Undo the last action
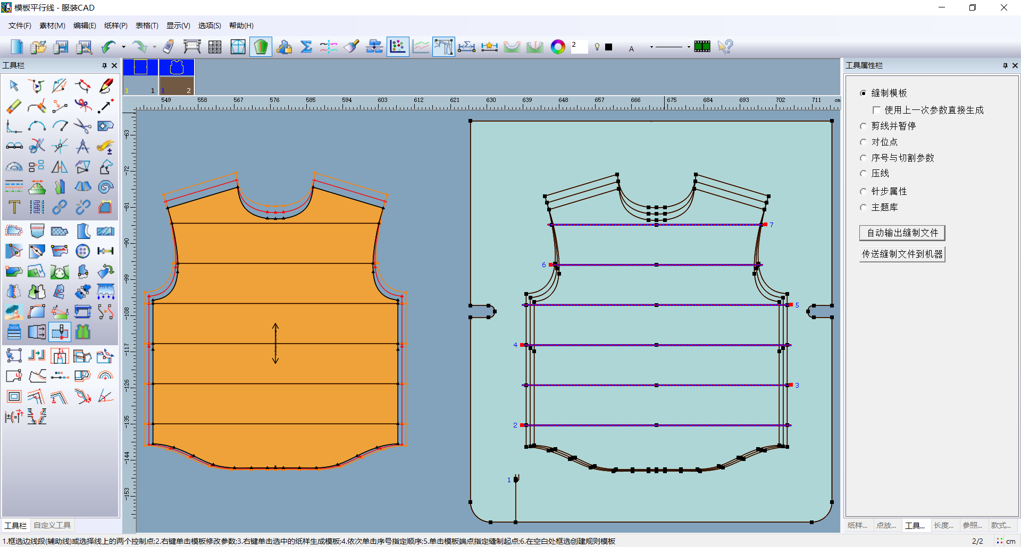Screen dimensions: 1021x547 [x=108, y=47]
